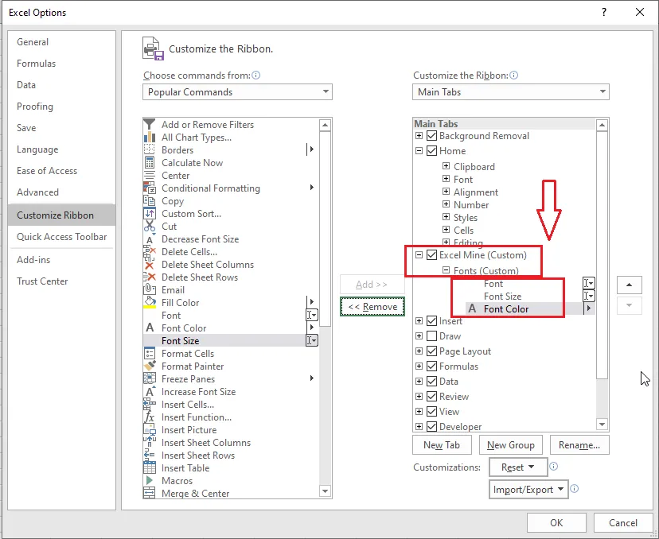The height and width of the screenshot is (539, 659).
Task: Click the Calculate Now calculator icon
Action: point(149,162)
